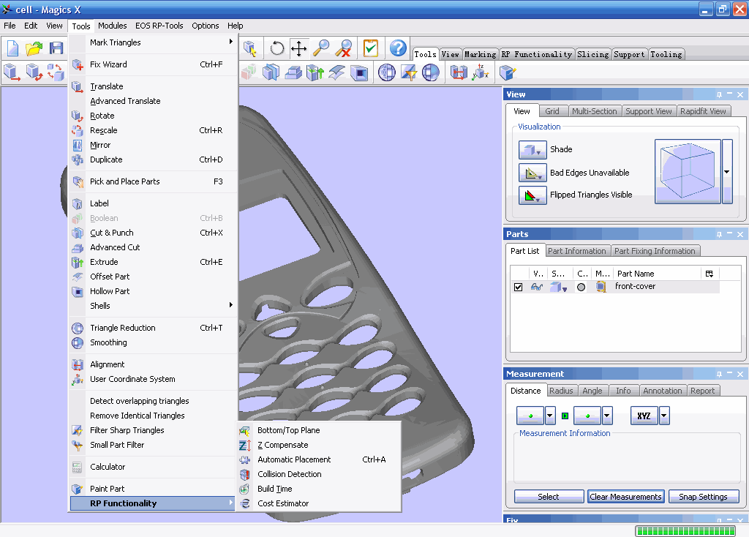
Task: Click the Hollow Part icon in the Tools toolbar
Action: 359,72
